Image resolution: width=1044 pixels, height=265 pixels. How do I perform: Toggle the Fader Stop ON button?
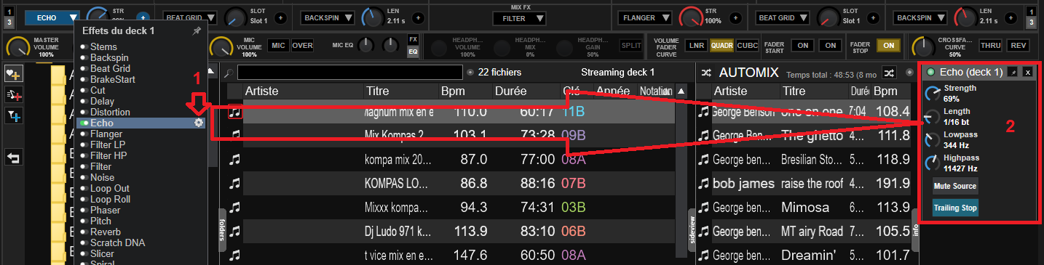tap(888, 45)
